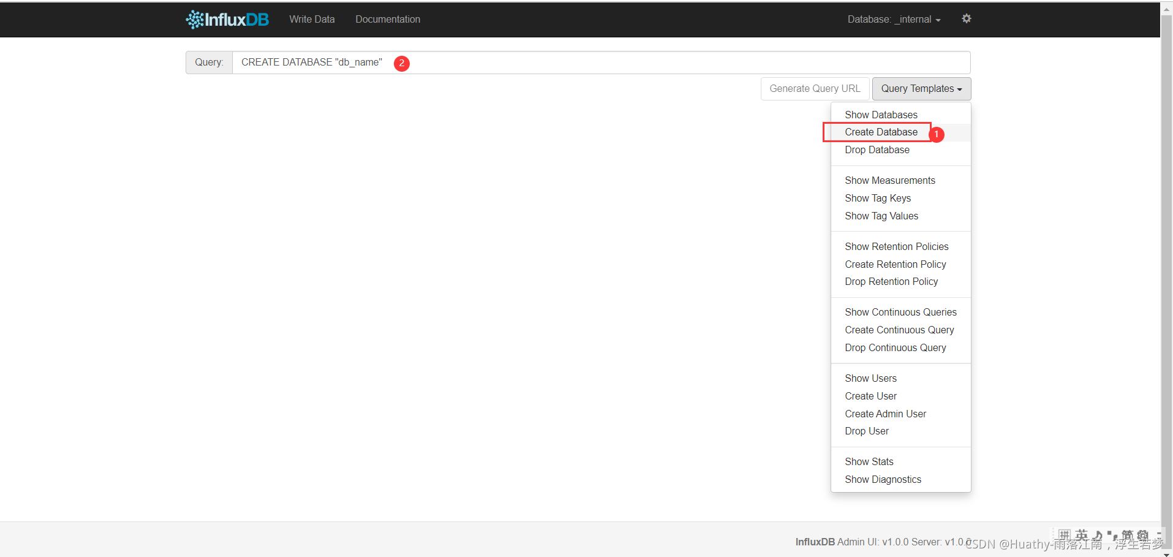Select Show Measurements template

point(900,180)
